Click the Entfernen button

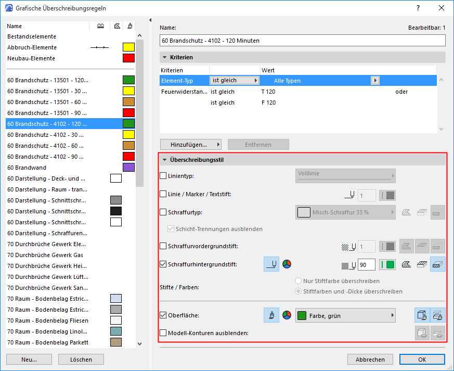(x=258, y=145)
